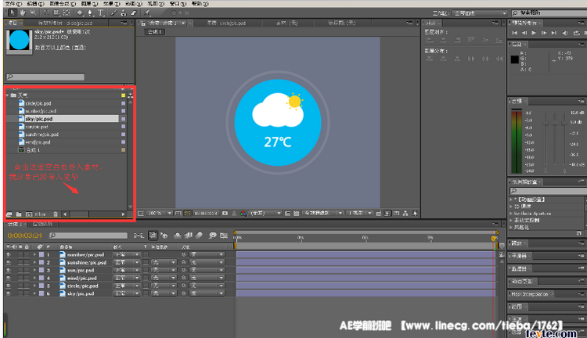Switch to the Render Queue tab
The height and width of the screenshot is (338, 587).
tap(42, 225)
